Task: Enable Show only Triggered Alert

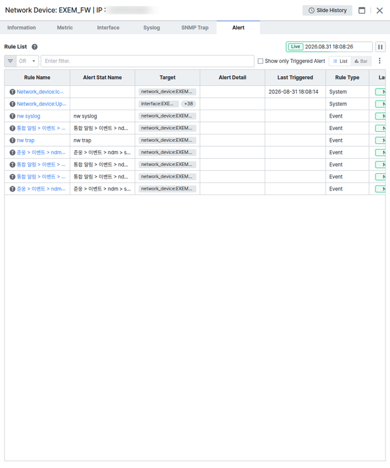Action: [x=261, y=61]
